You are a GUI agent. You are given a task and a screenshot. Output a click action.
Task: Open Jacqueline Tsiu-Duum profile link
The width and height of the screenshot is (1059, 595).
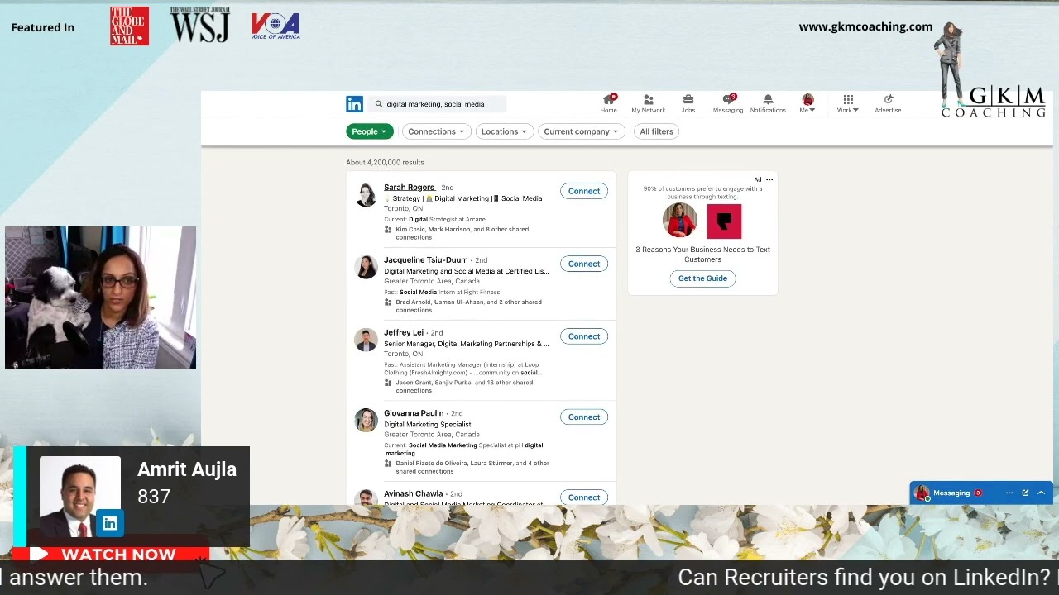(x=425, y=260)
